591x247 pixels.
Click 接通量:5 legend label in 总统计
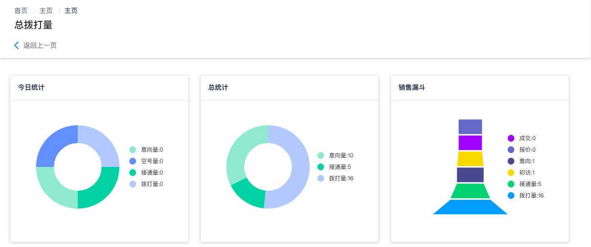[340, 167]
